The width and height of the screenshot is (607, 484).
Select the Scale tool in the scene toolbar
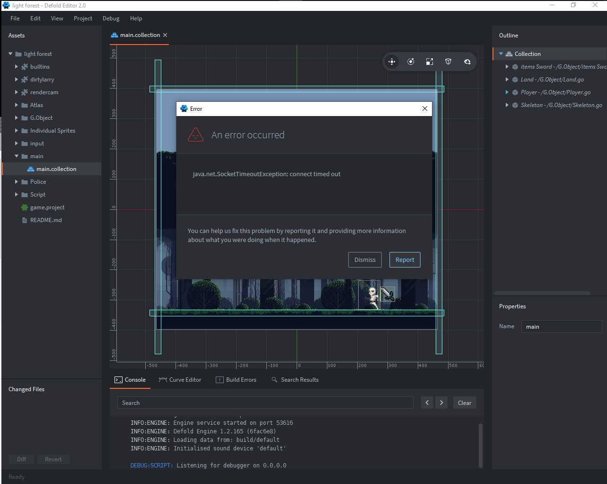click(429, 61)
